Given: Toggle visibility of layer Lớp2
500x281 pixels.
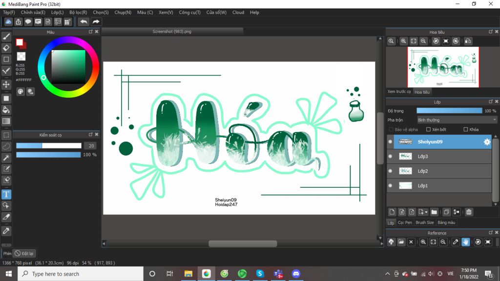Looking at the screenshot, I should point(390,171).
